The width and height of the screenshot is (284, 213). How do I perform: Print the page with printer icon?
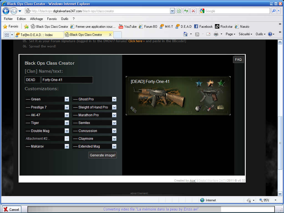pyautogui.click(x=216, y=34)
